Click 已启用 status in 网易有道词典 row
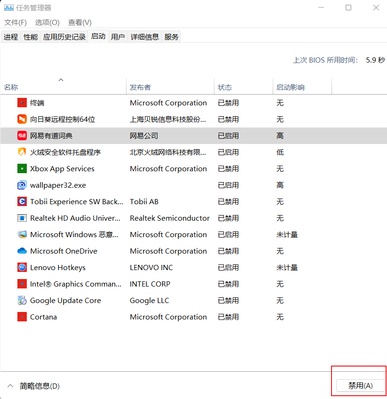The height and width of the screenshot is (399, 387). coord(229,136)
